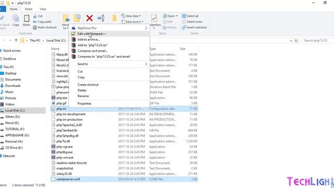Choose Edit with Notepad++ from context menu
Viewport: 334px width, 188px height.
pyautogui.click(x=110, y=33)
